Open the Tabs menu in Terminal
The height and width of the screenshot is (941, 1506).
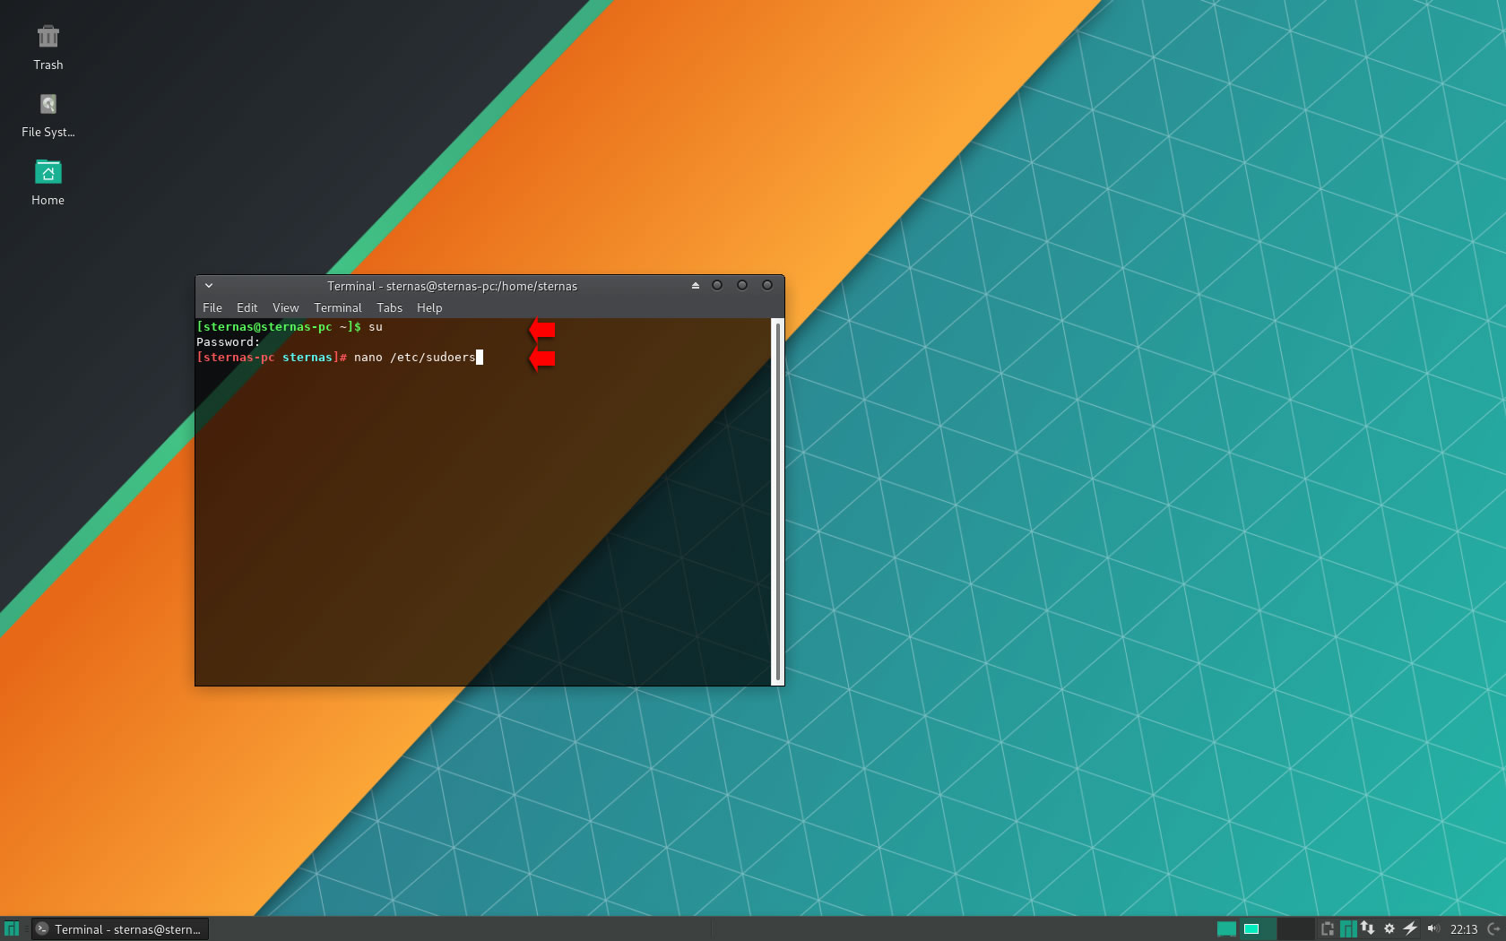pos(389,307)
